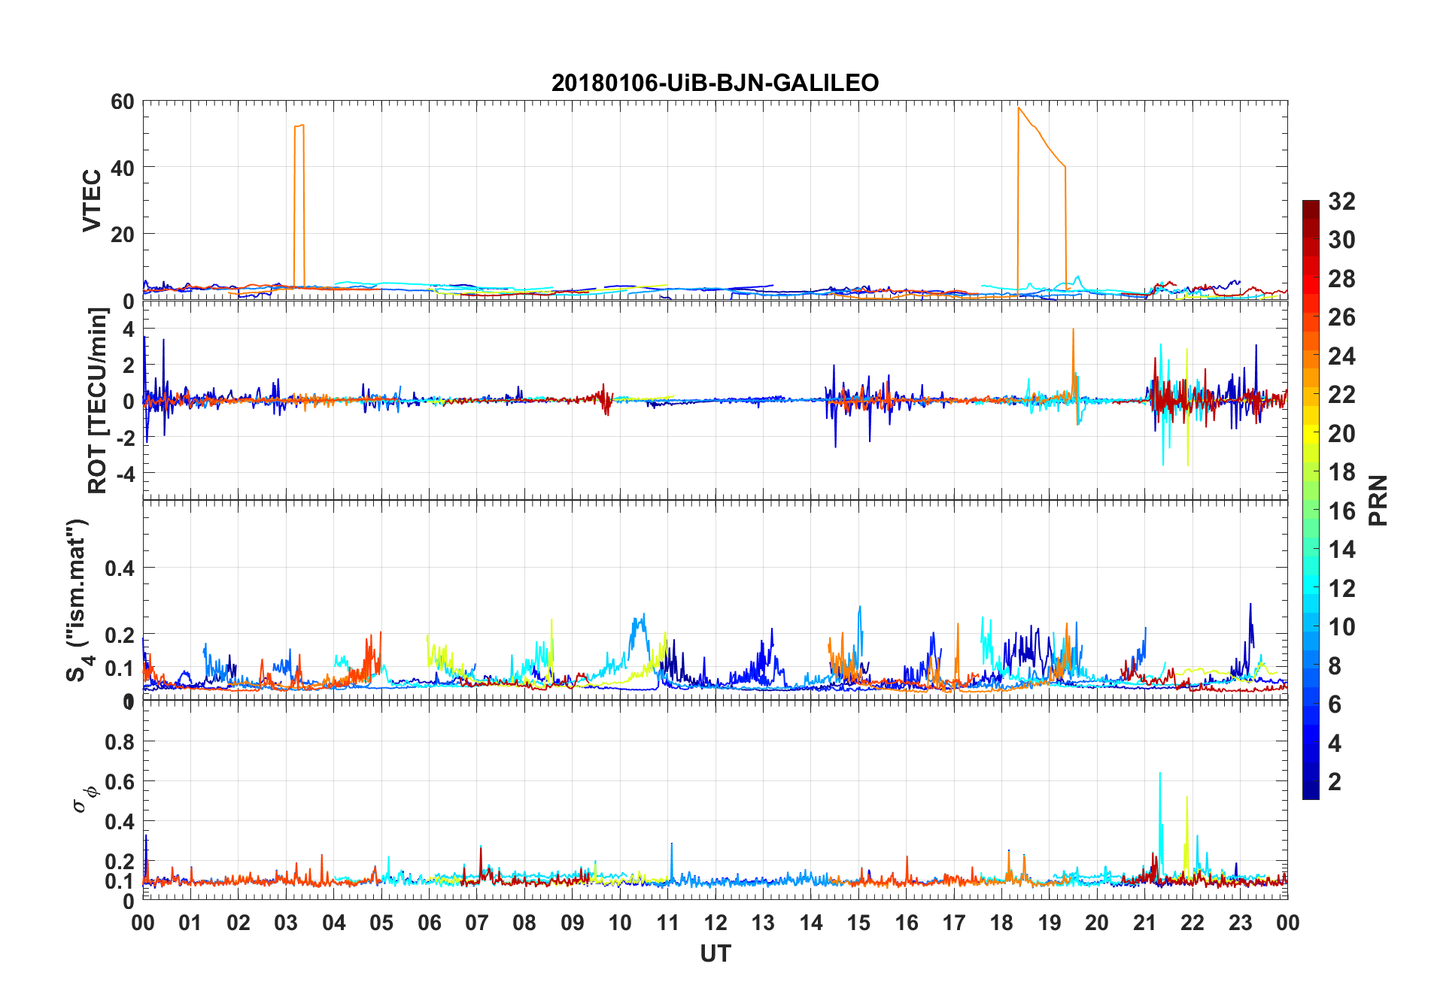
Task: Click the 23 hour tick on the UT axis
Action: click(x=1240, y=923)
